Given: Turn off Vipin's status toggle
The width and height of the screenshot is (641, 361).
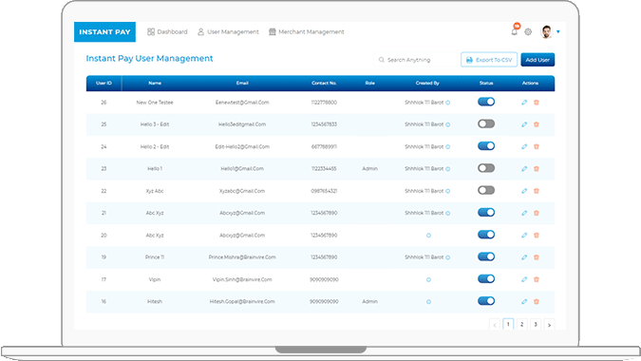Looking at the screenshot, I should (486, 278).
